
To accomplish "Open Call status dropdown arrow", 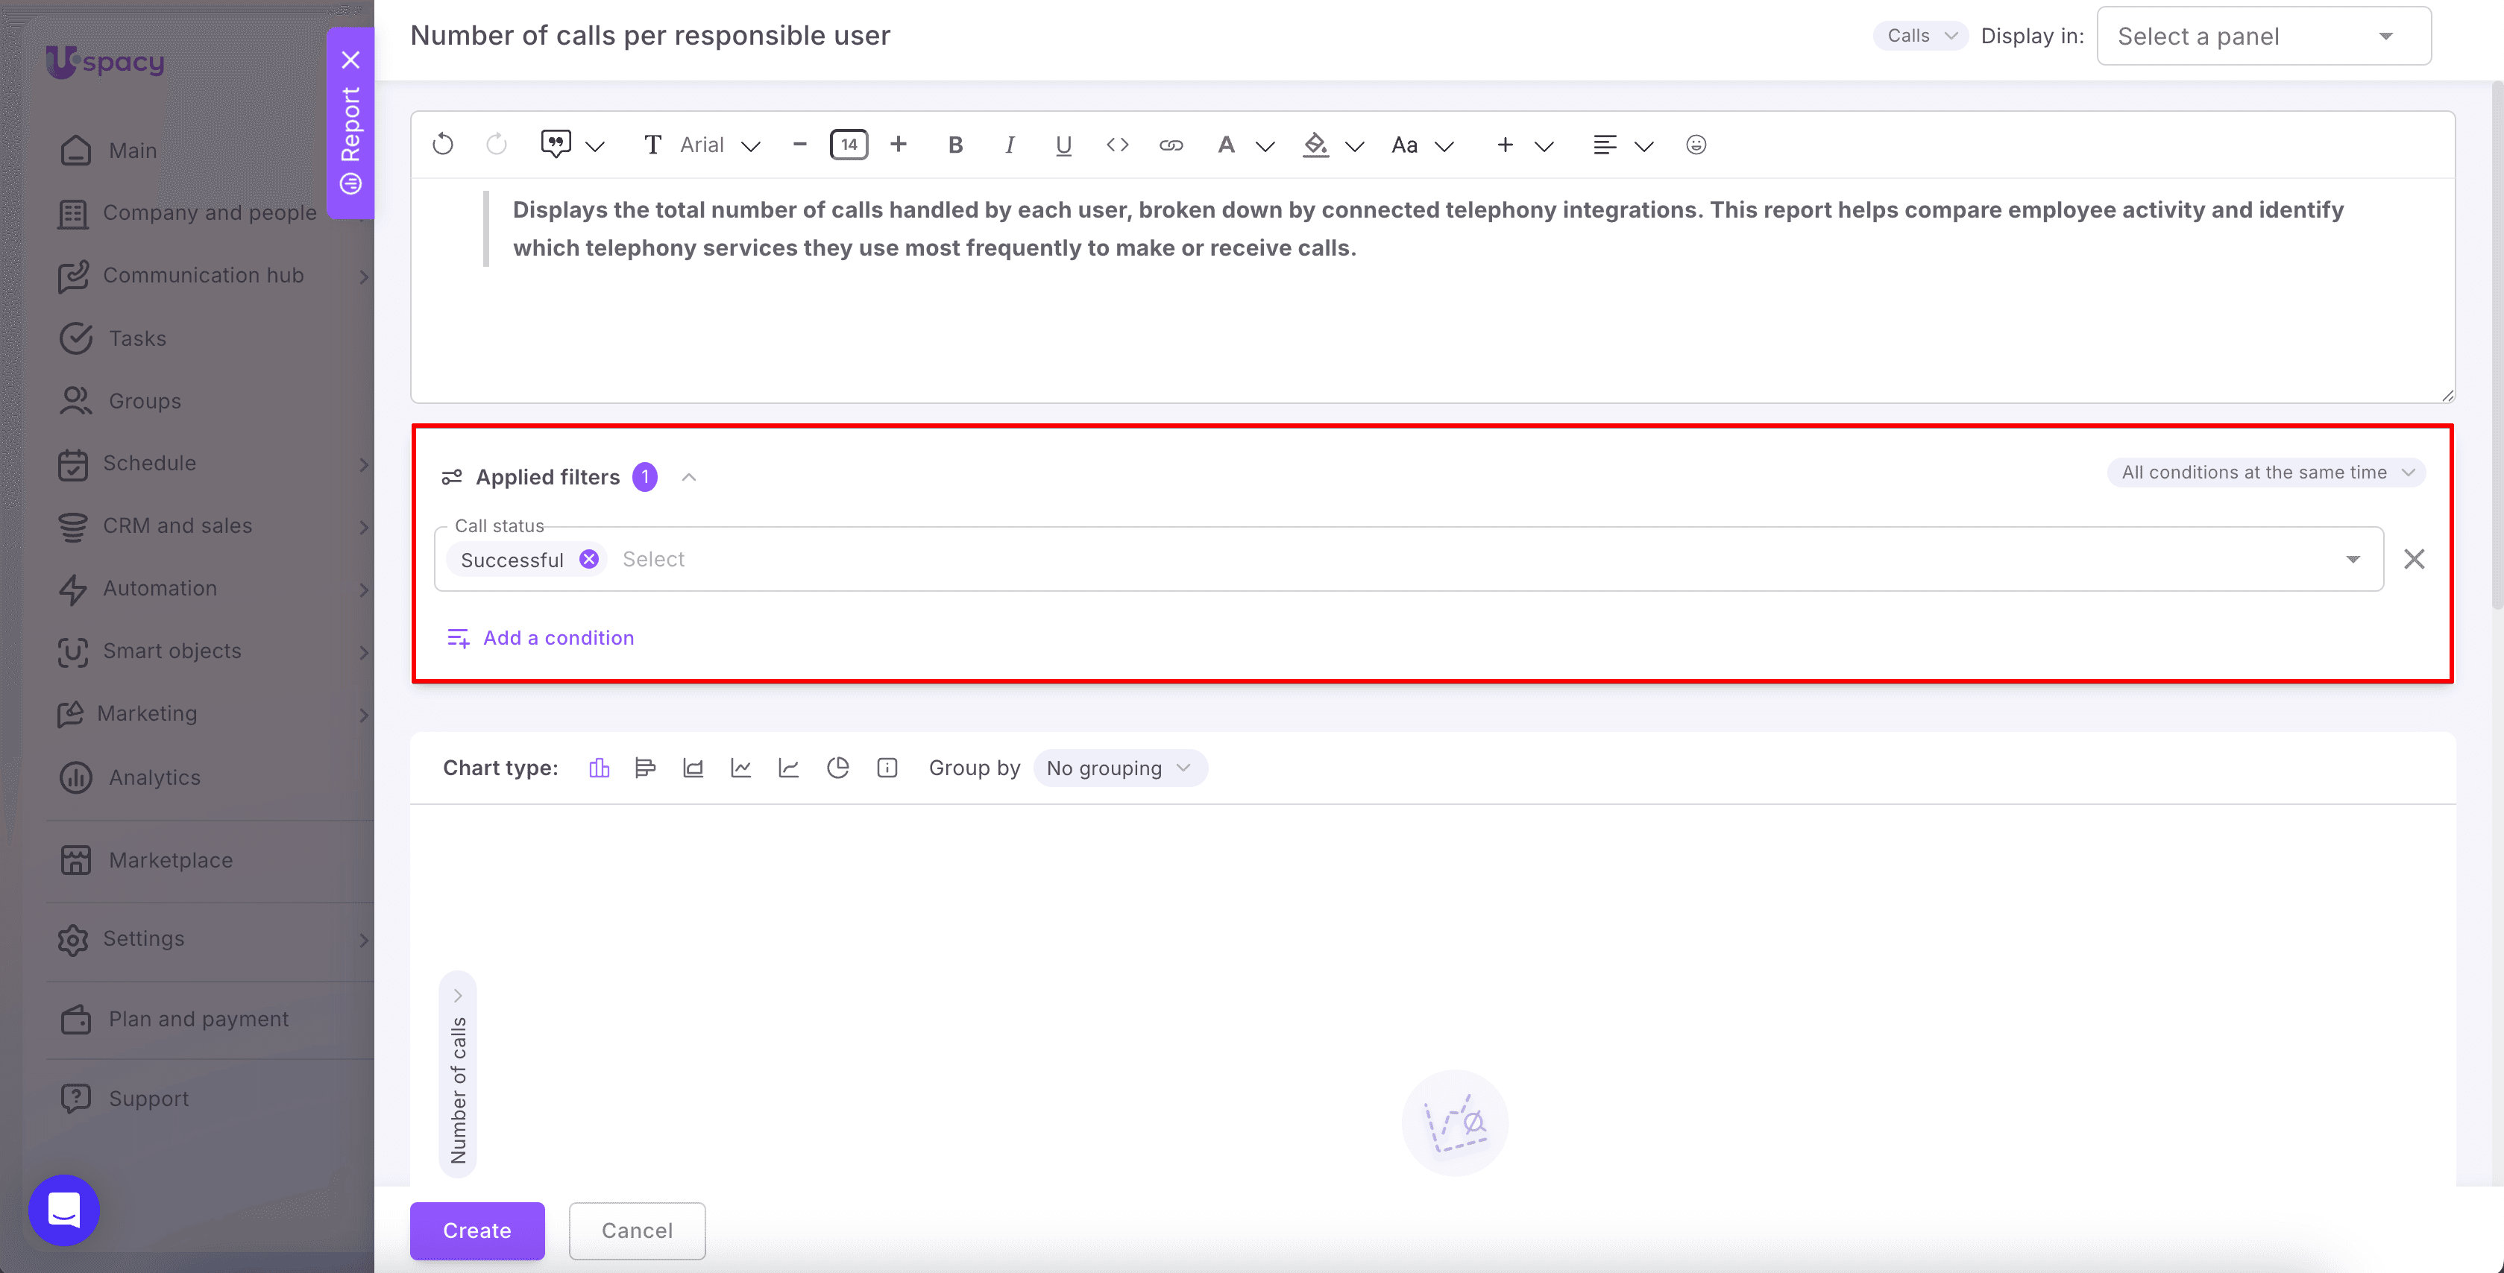I will (x=2353, y=559).
